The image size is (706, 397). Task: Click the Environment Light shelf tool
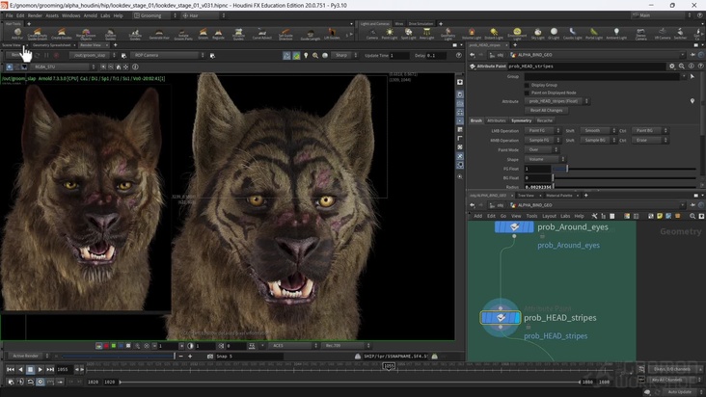point(517,34)
